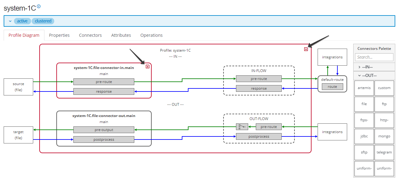Screen dimensions: 398x179
Task: Pick the mongo connector from the palette
Action: 384,136
